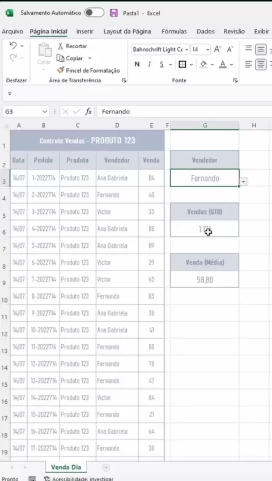
Task: Click the fx insert function icon
Action: (88, 112)
